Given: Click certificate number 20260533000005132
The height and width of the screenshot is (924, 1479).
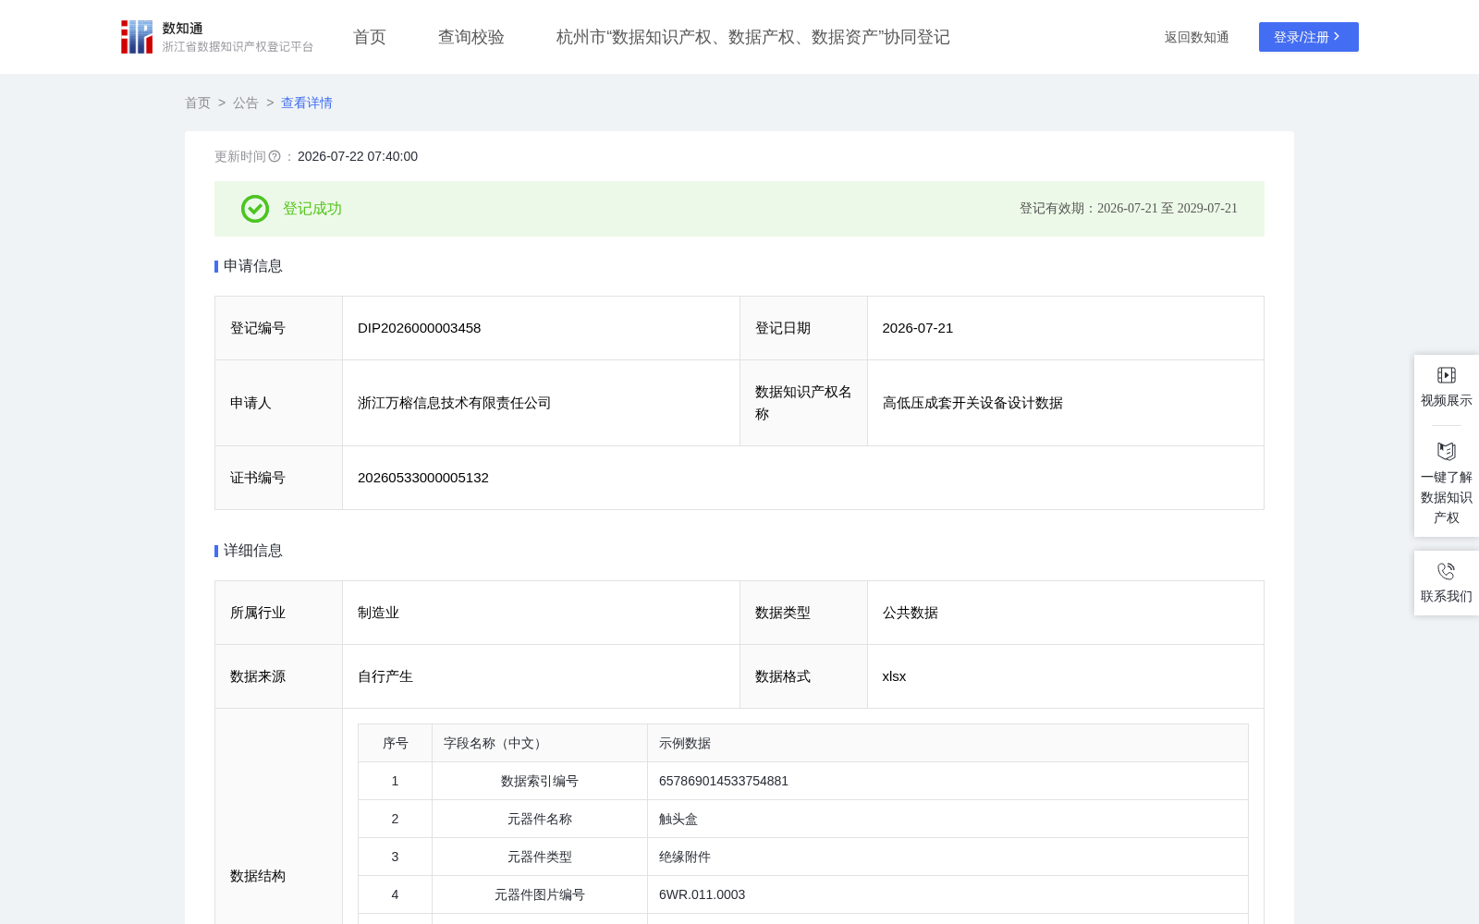Looking at the screenshot, I should pos(423,478).
